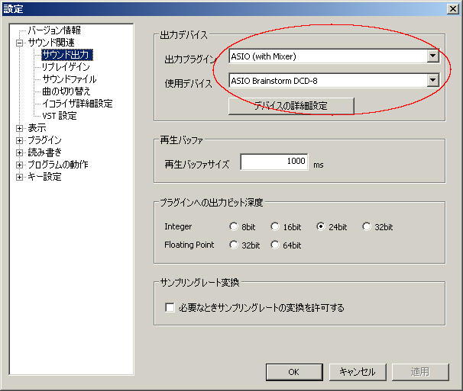Click the デバイスの詳細設定 button
463x391 pixels.
(x=291, y=106)
